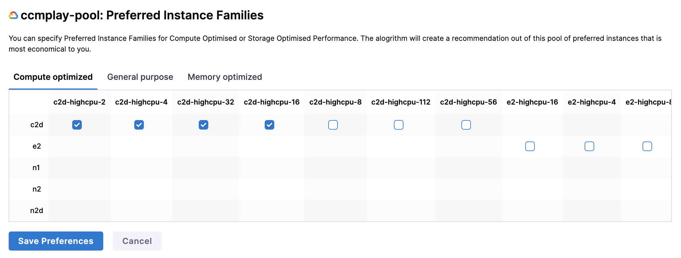Untick the c2d-highcpu-16 checkbox

tap(269, 125)
